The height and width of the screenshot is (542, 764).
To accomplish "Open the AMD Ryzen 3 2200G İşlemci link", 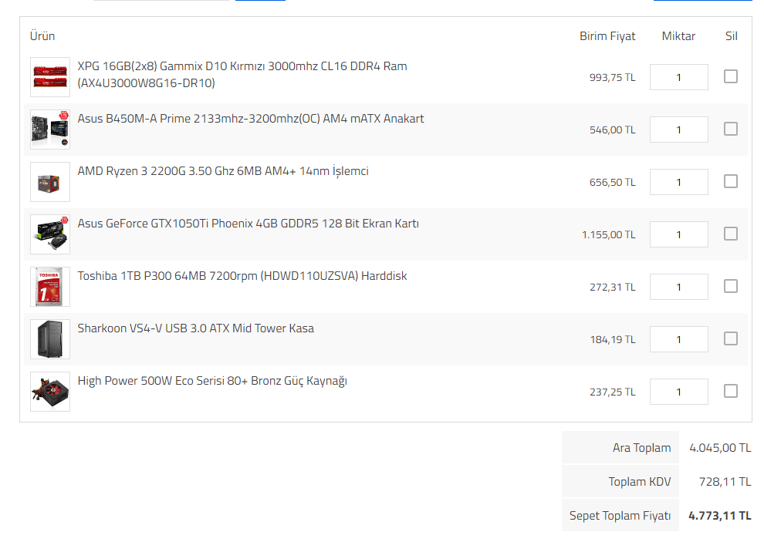I will 223,171.
